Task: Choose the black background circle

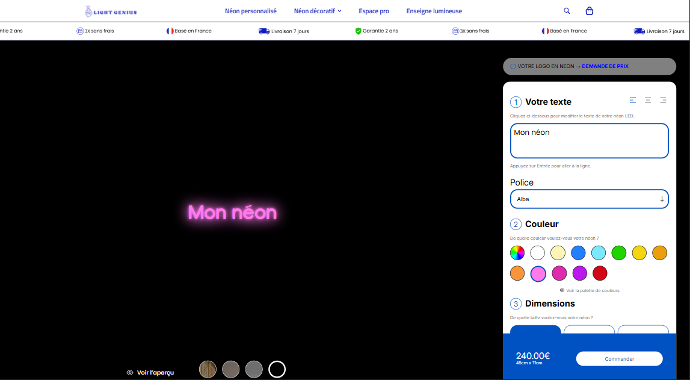Action: tap(277, 369)
